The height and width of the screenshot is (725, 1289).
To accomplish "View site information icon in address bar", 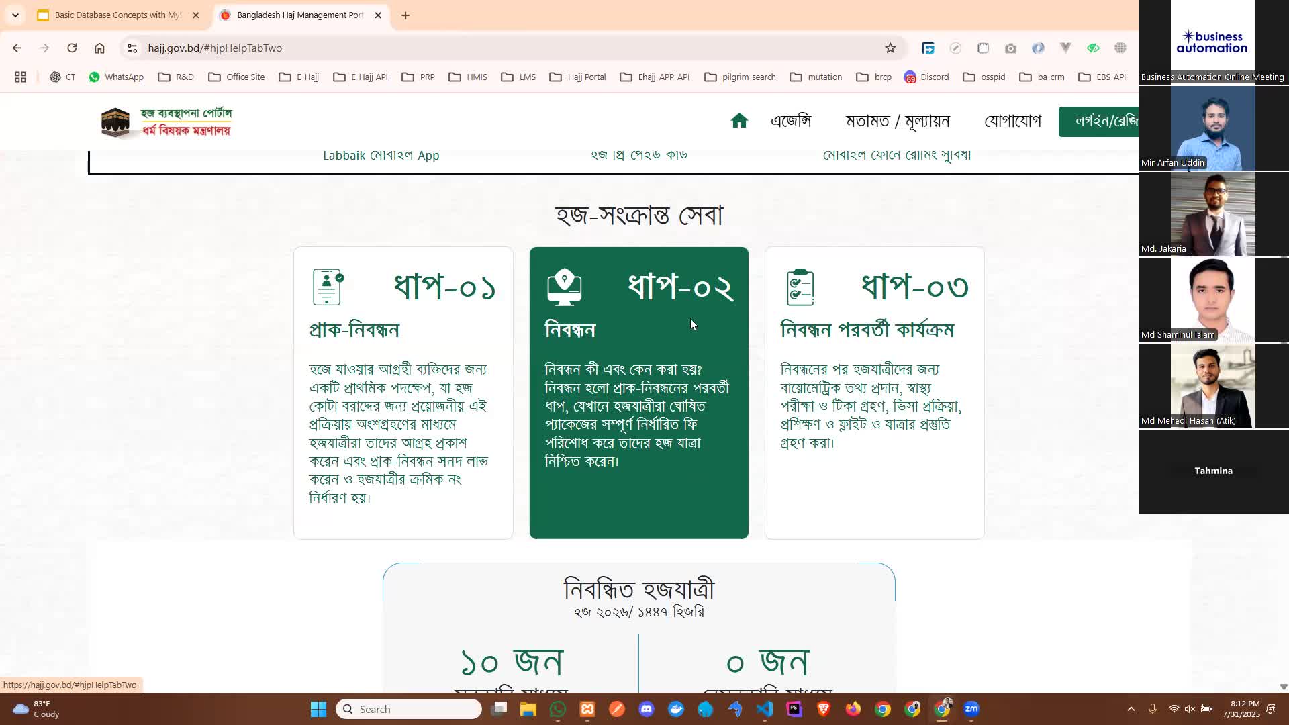I will (132, 48).
